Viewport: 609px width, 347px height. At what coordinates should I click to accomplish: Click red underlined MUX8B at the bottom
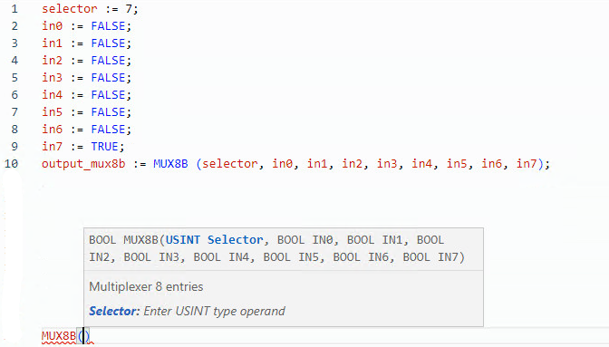[59, 336]
